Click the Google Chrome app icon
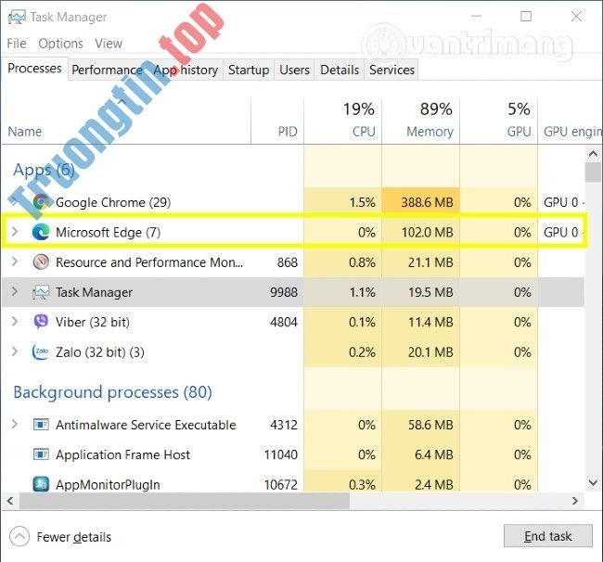 point(41,202)
